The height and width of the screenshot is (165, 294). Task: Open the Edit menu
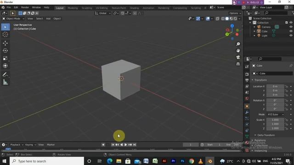tap(16, 7)
